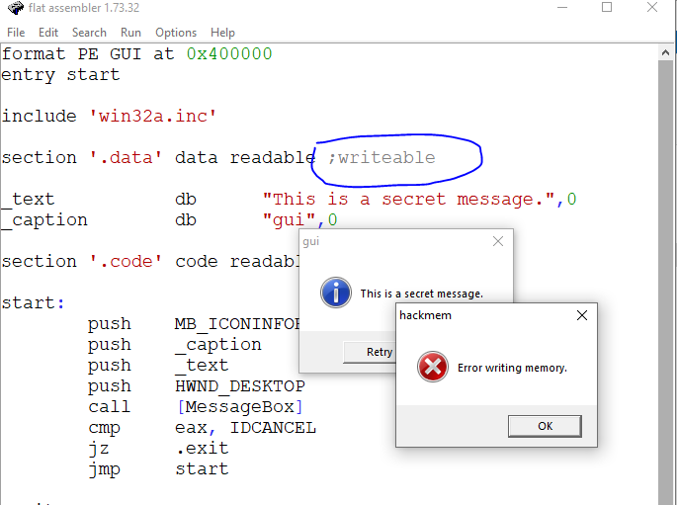677x505 pixels.
Task: Click Retry in the gui message box
Action: 370,352
